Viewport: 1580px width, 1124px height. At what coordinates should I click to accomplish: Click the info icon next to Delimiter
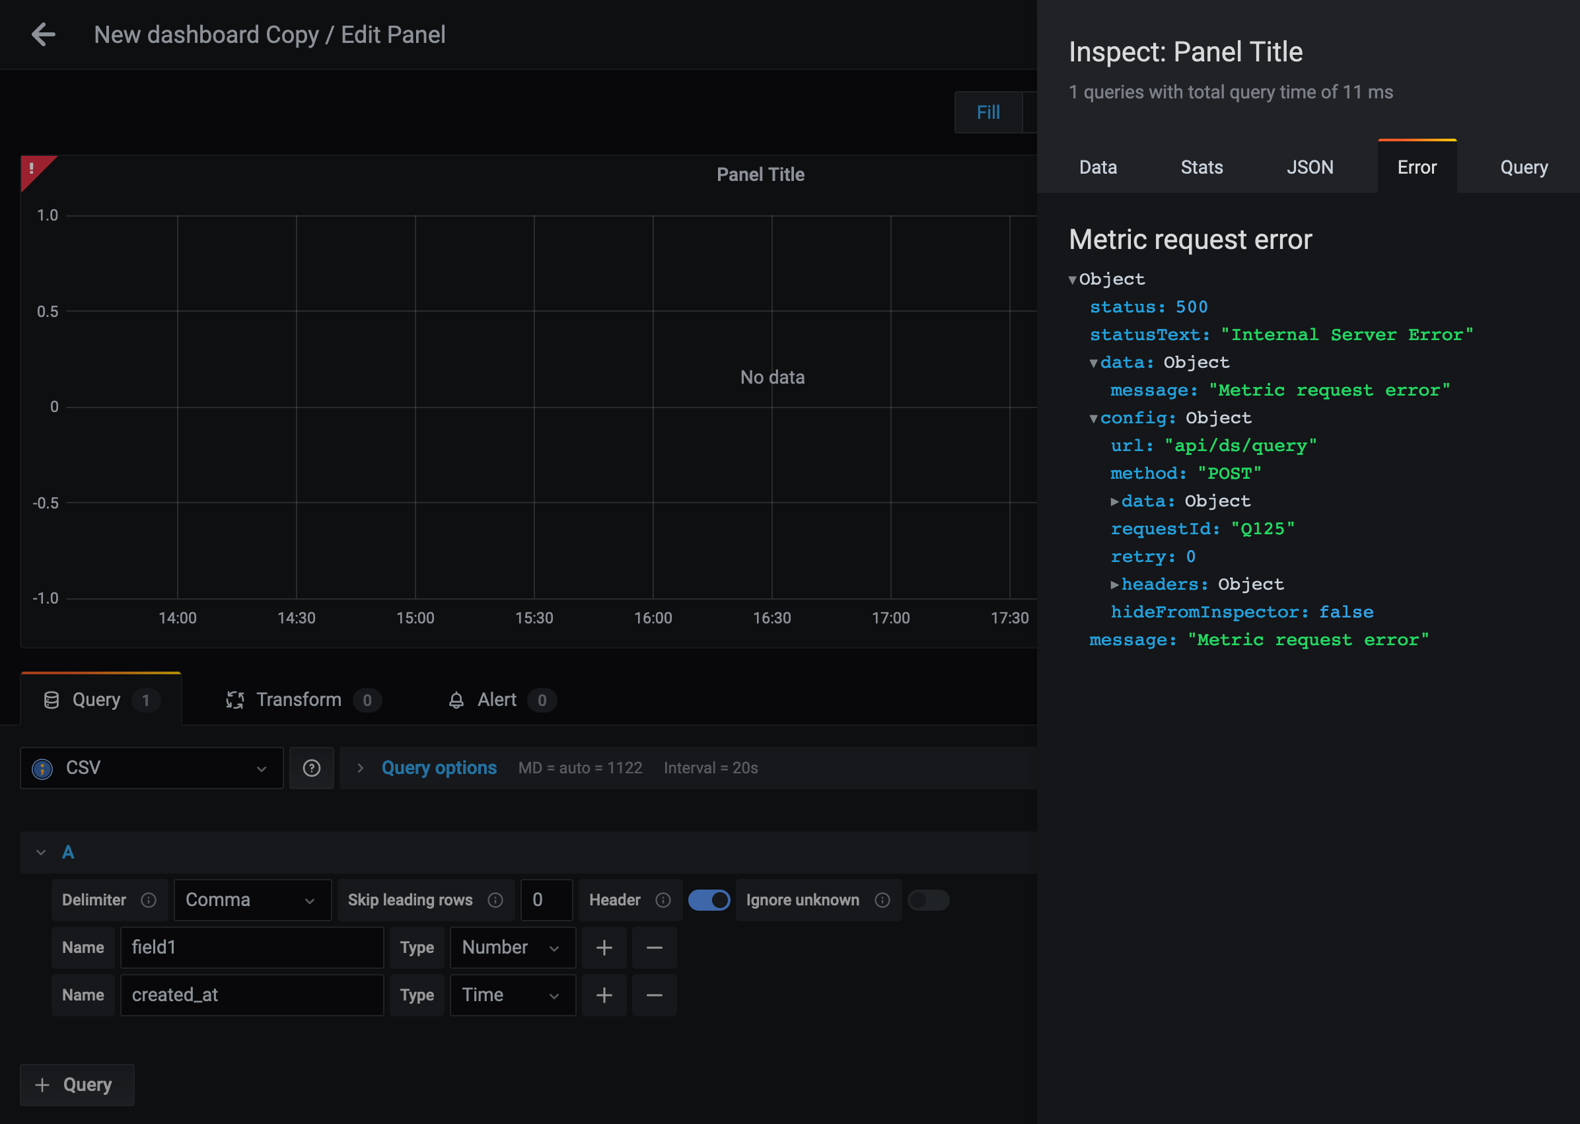coord(149,899)
